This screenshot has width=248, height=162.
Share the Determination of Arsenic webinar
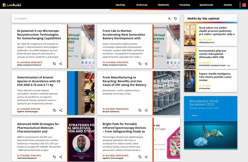point(61,110)
